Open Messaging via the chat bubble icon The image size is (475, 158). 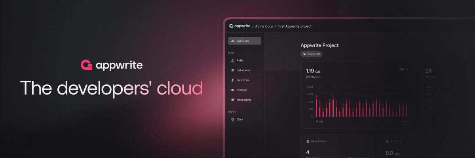pos(233,100)
